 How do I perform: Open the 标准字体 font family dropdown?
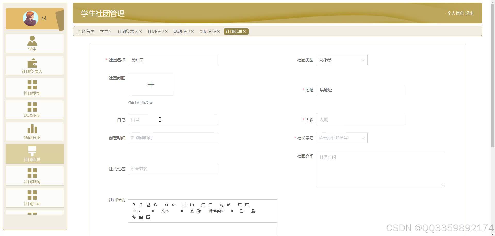pos(221,211)
